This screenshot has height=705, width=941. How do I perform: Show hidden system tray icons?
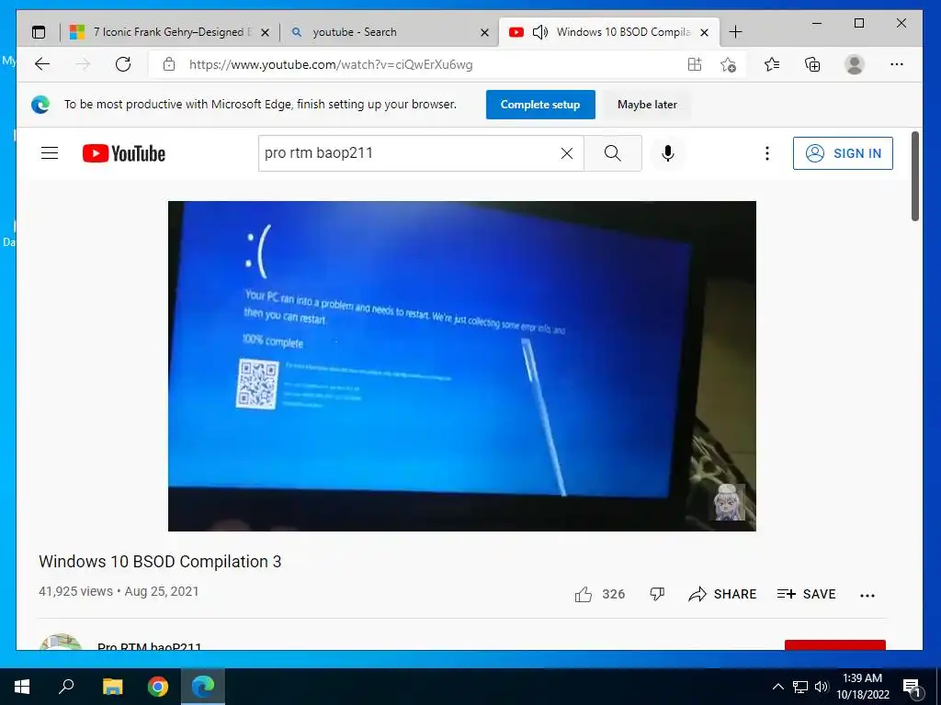point(777,687)
